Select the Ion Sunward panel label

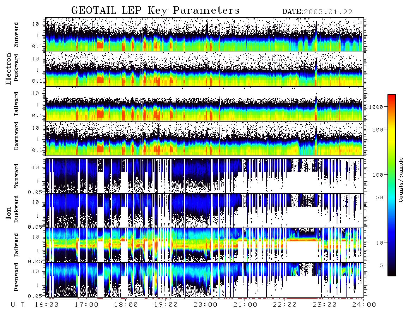pyautogui.click(x=16, y=176)
